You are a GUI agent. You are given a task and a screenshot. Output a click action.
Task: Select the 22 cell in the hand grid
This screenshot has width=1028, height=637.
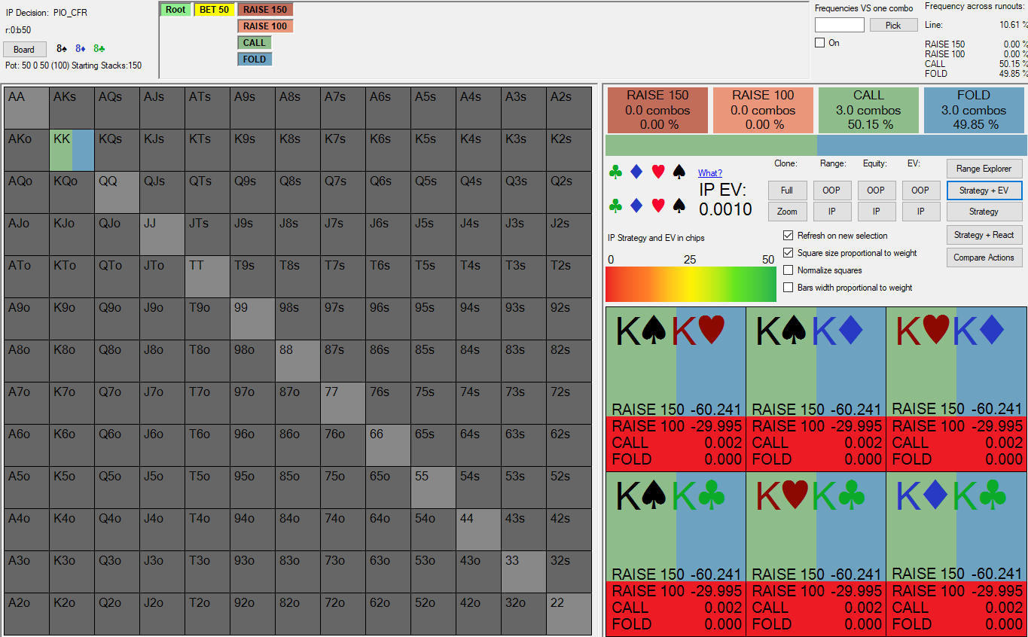click(x=569, y=614)
